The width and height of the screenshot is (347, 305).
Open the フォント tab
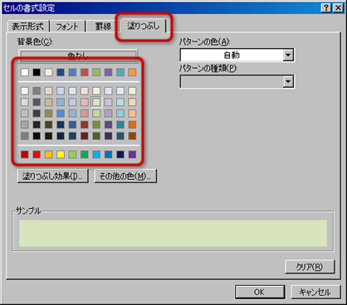click(x=67, y=27)
